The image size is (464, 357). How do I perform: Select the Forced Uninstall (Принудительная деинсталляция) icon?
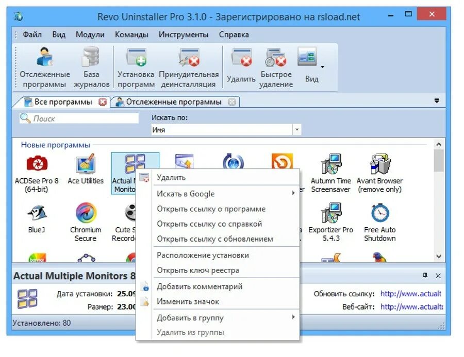tap(189, 57)
